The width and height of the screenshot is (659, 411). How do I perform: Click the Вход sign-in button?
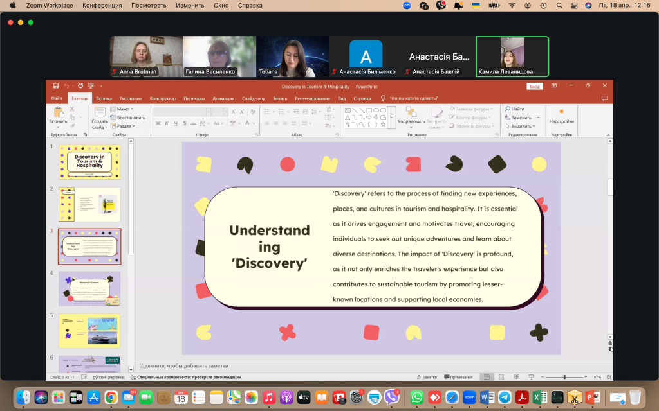[534, 86]
